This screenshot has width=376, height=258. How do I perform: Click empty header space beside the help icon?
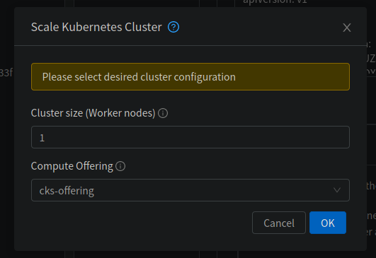coord(259,27)
